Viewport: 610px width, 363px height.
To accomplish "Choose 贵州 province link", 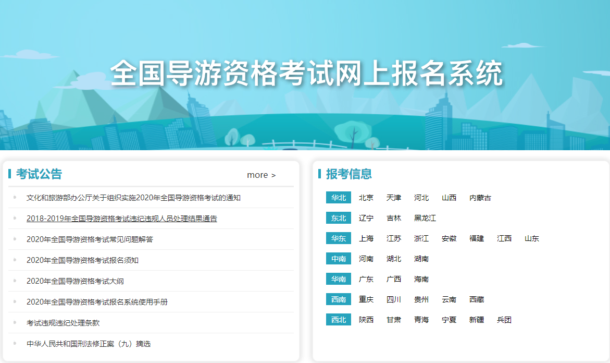I will pyautogui.click(x=421, y=299).
